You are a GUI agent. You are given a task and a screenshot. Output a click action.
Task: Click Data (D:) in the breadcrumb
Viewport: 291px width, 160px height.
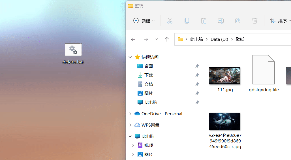point(219,39)
